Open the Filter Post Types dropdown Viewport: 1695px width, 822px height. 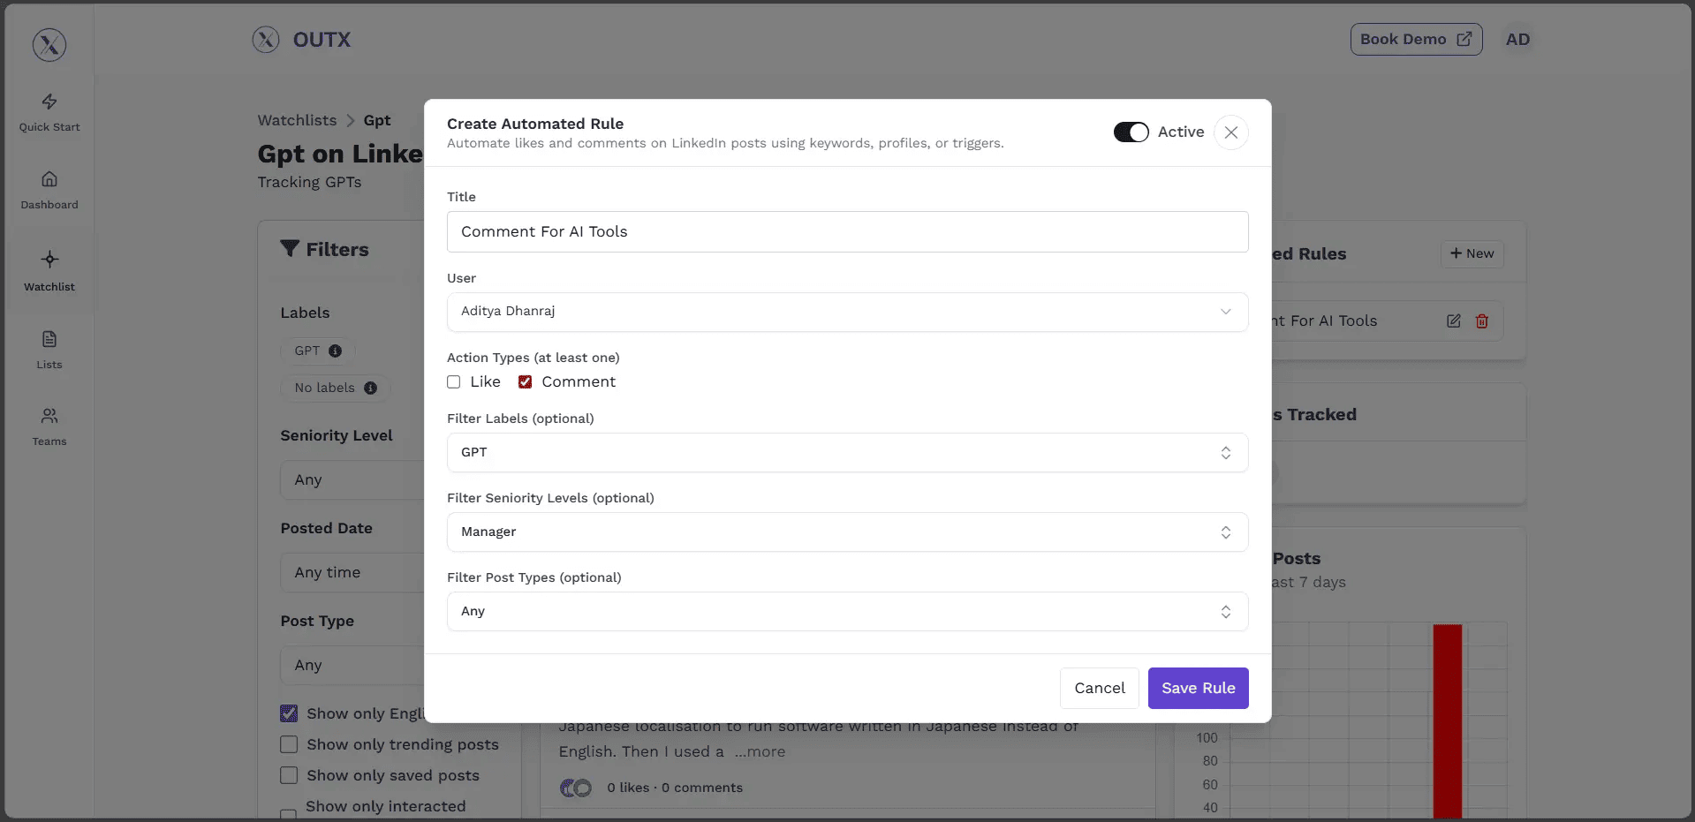pos(846,611)
